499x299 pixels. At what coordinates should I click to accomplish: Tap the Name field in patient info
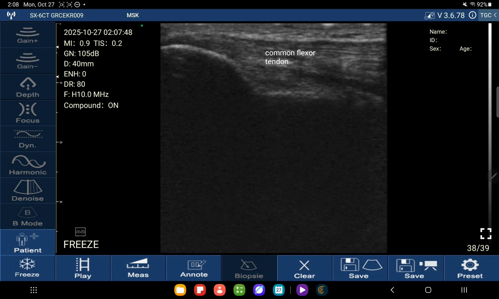pyautogui.click(x=438, y=32)
